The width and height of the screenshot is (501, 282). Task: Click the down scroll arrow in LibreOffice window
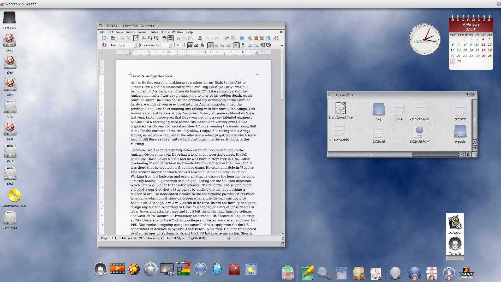point(475,149)
